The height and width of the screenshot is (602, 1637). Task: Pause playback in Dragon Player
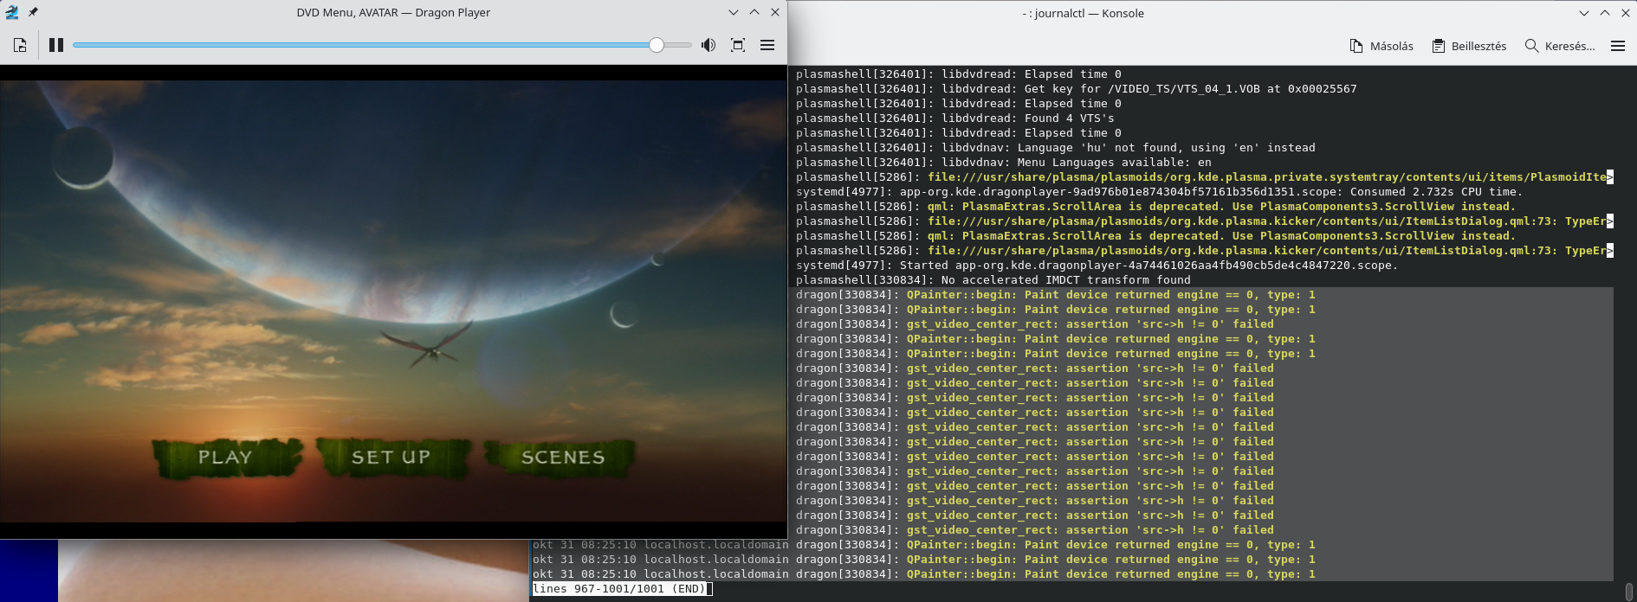[56, 45]
